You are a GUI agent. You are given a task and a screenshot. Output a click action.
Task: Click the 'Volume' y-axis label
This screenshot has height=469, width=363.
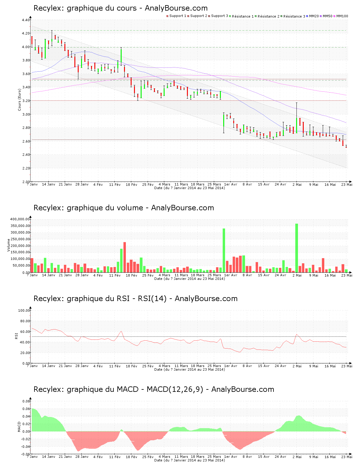tap(9, 245)
